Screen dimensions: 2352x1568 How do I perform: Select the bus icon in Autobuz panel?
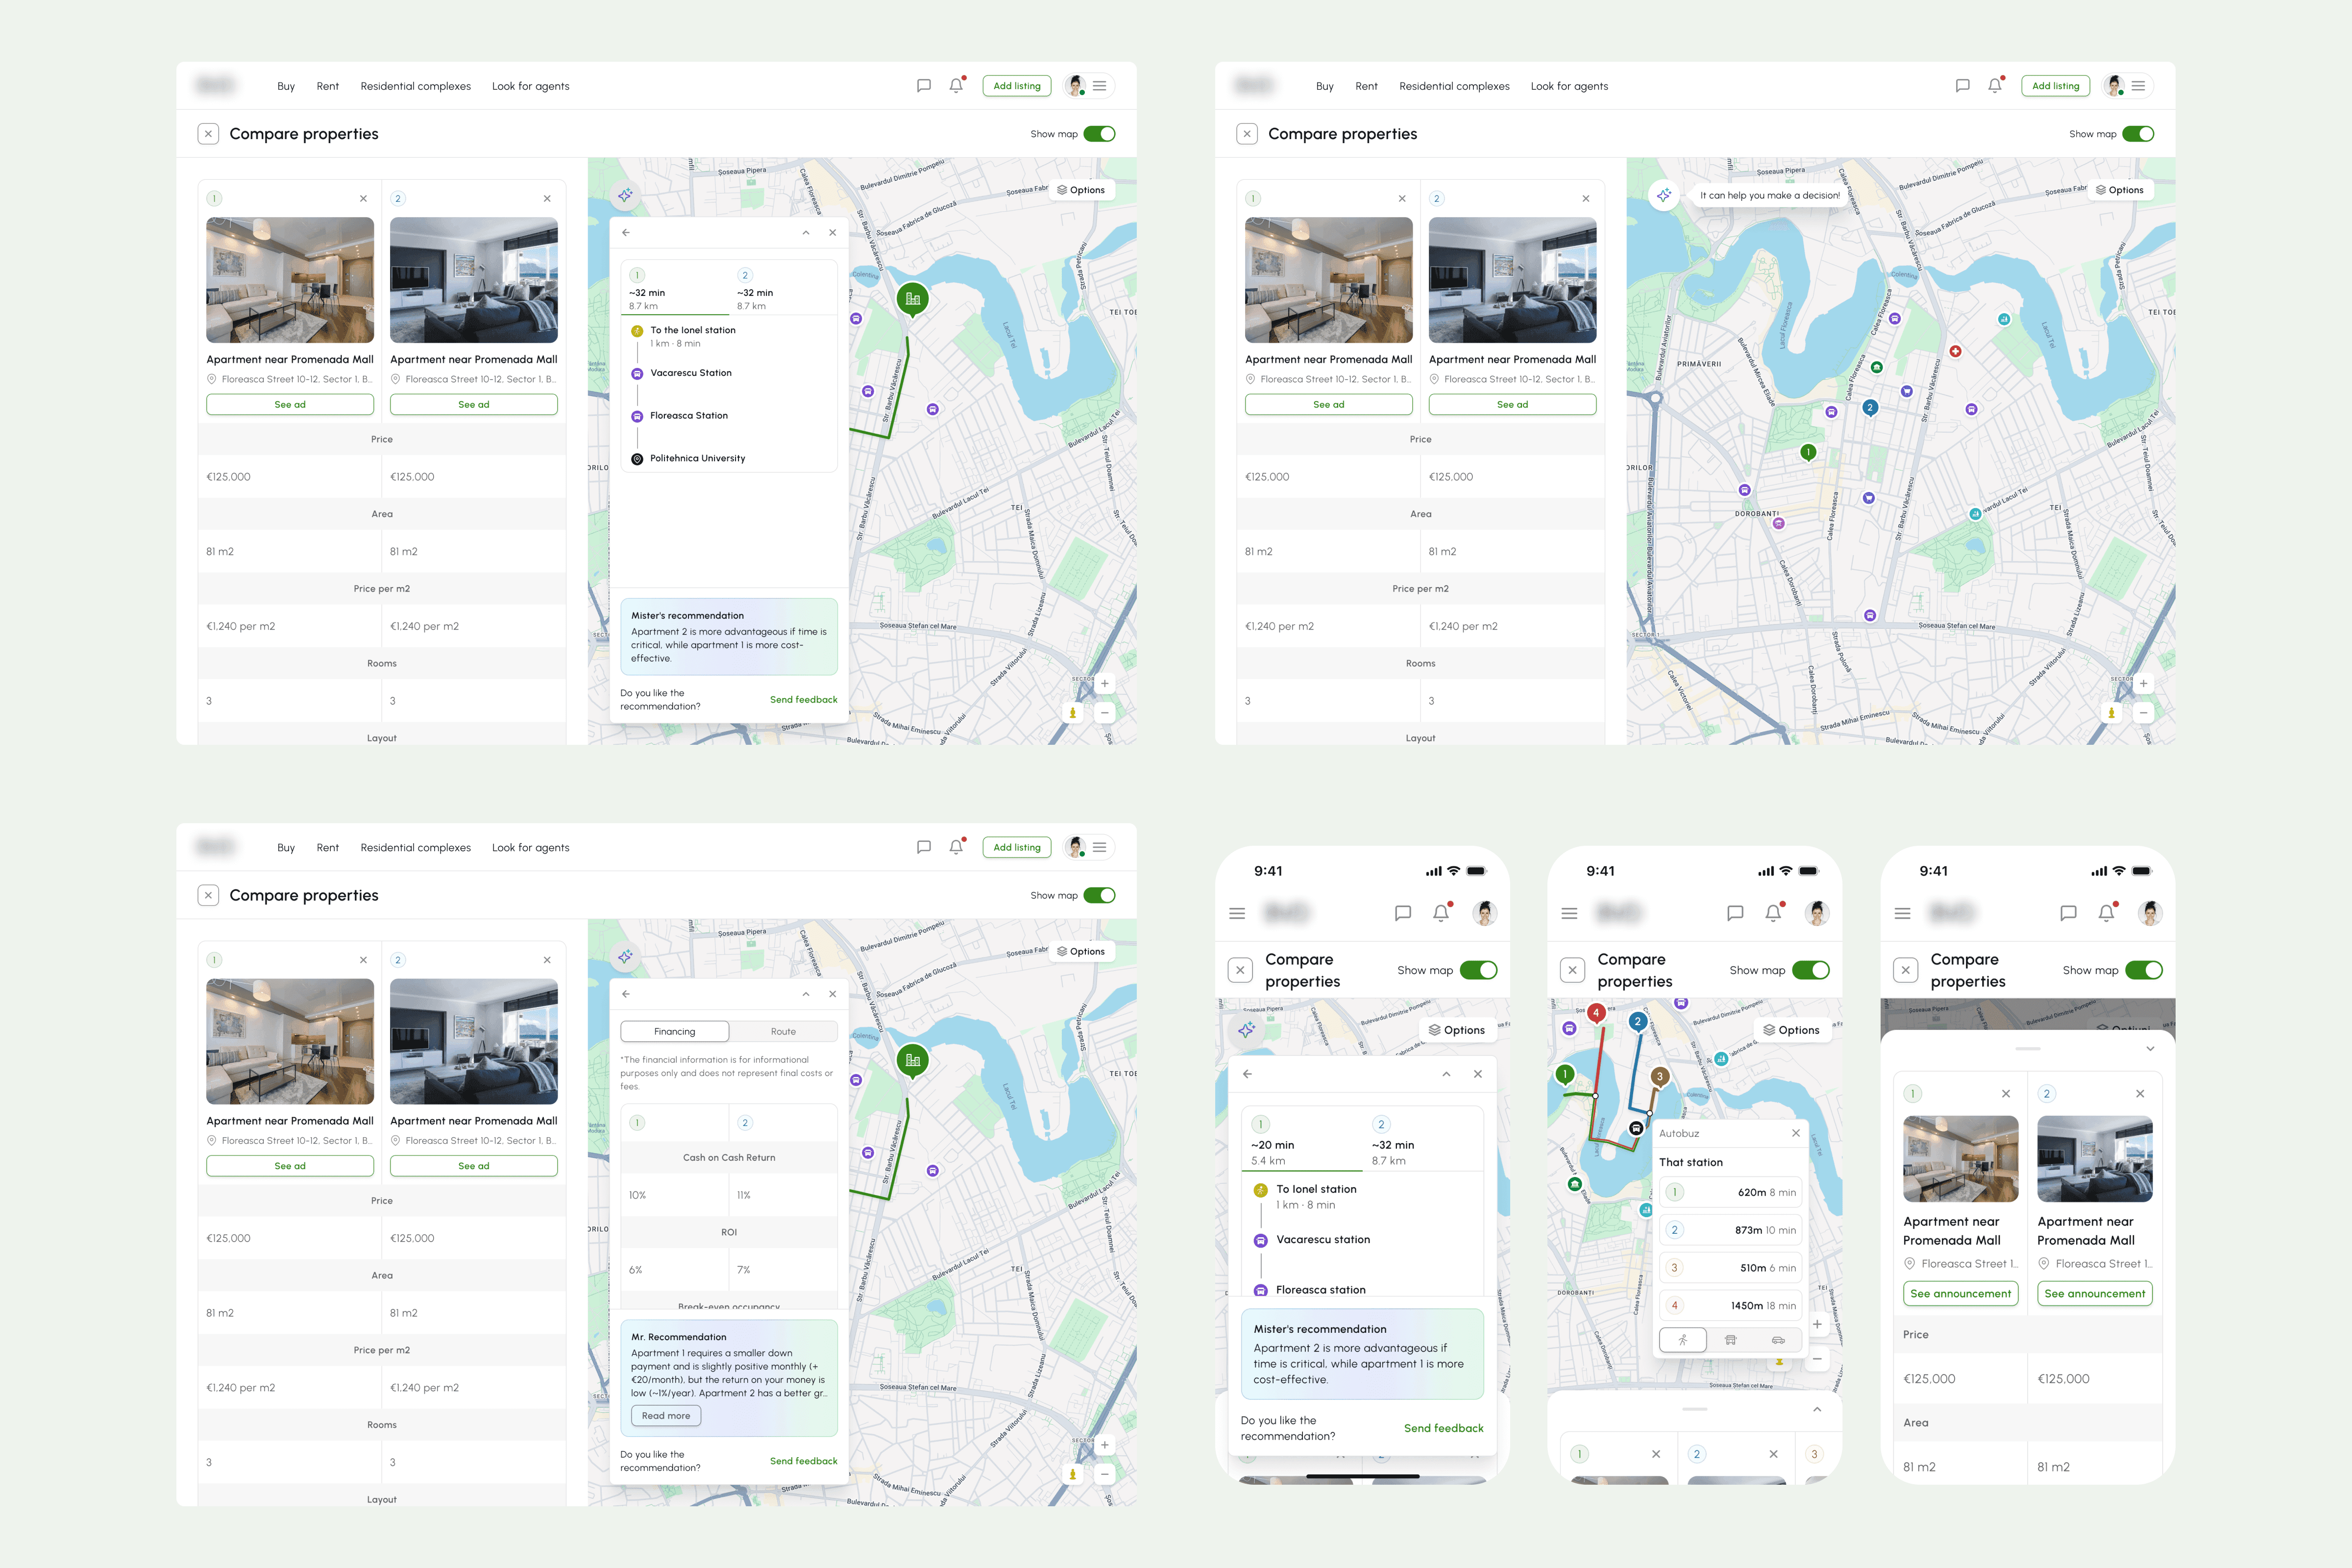(x=1730, y=1340)
